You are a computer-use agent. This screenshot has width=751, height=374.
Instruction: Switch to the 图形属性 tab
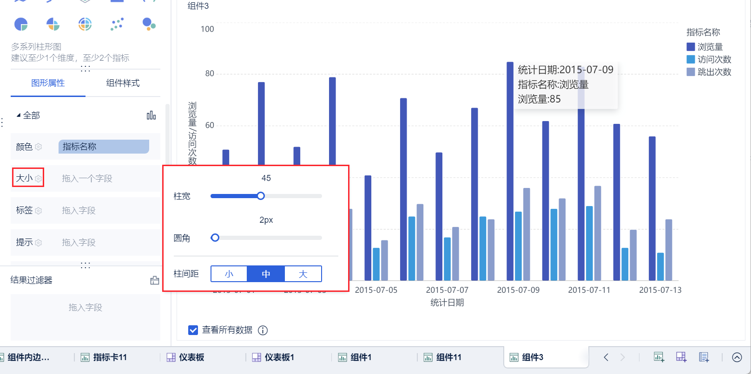pyautogui.click(x=48, y=83)
